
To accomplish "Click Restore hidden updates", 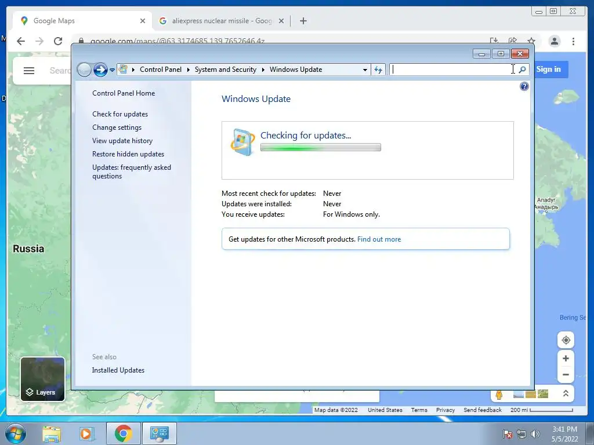I will tap(128, 154).
